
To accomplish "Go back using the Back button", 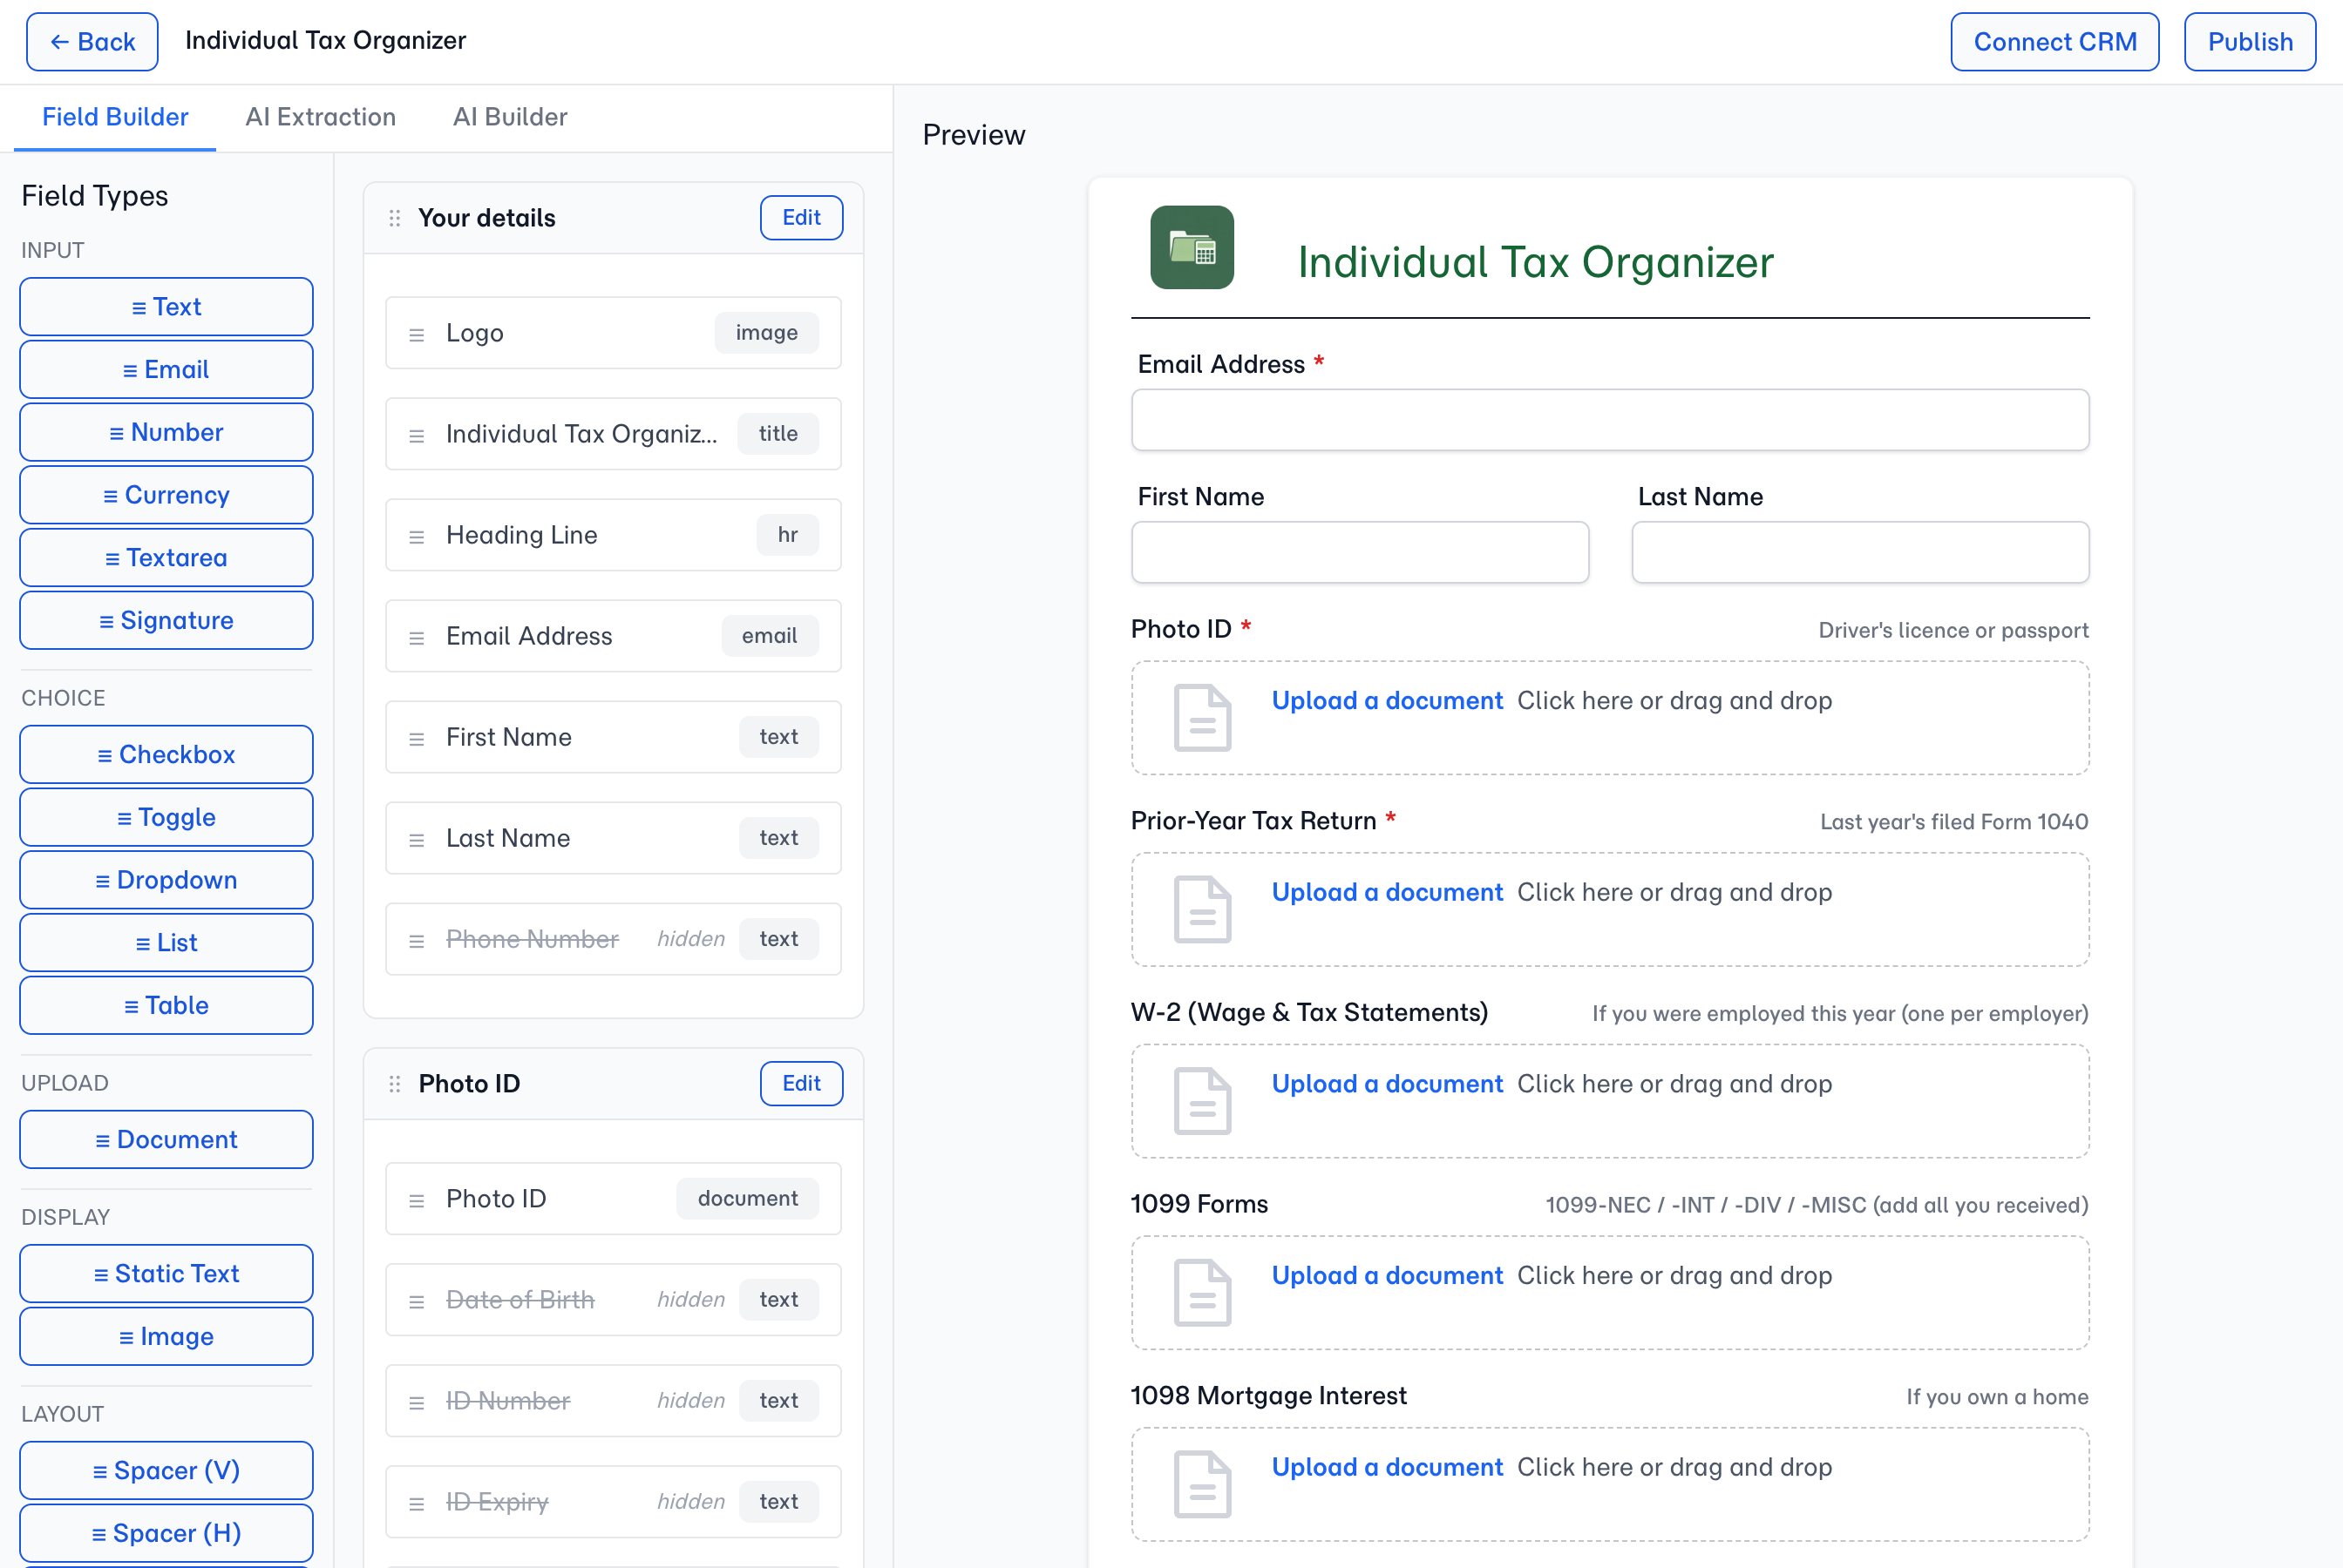I will (x=92, y=42).
